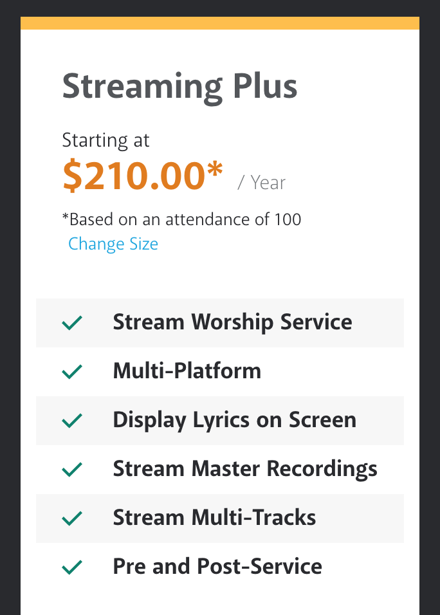Click the '/ Year' billing period label
Screen dimensions: 440x615
(262, 183)
